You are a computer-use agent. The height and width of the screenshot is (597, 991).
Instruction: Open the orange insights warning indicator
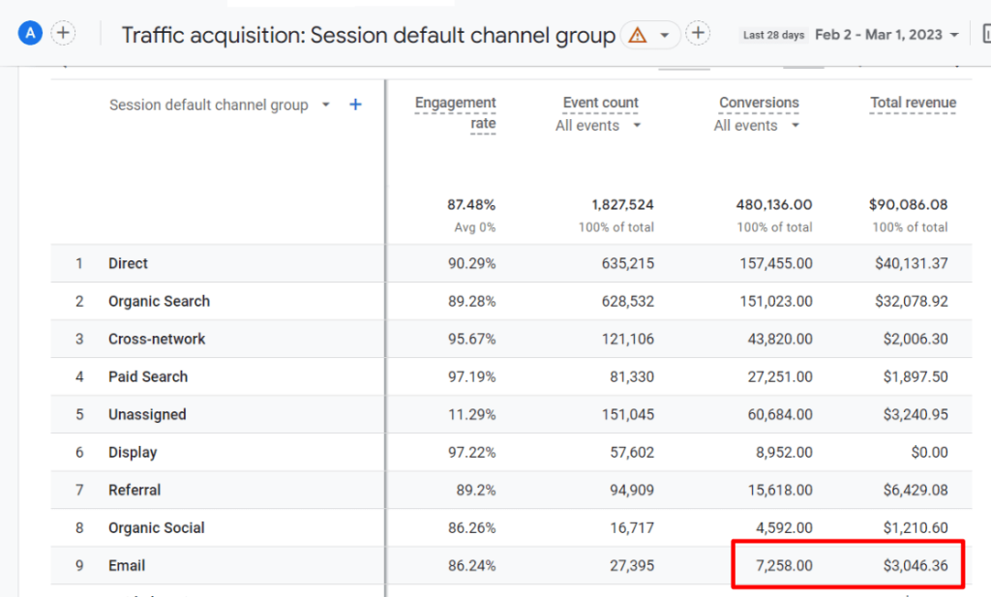tap(638, 34)
